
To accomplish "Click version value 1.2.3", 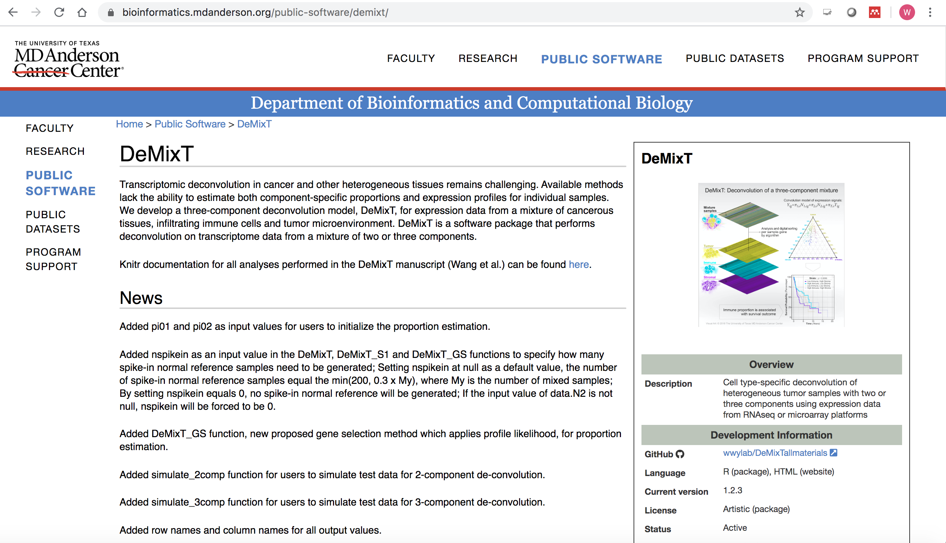I will tap(733, 490).
